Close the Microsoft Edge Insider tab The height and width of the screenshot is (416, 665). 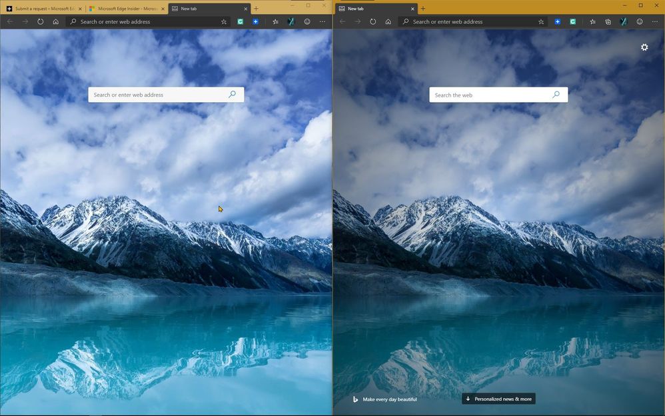pos(163,9)
